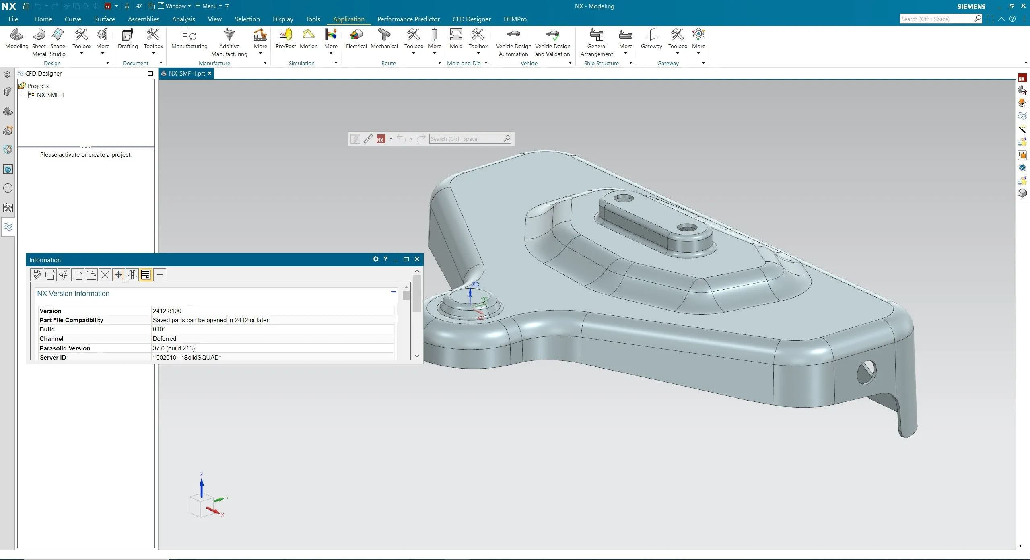1030x560 pixels.
Task: Switch to the Gateway application
Action: (651, 39)
